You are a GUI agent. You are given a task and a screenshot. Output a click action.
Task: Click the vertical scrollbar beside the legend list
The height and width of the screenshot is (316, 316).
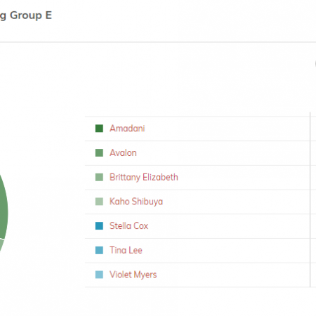tap(310, 199)
